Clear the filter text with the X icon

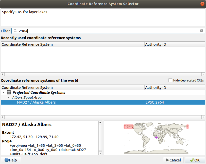(201, 31)
